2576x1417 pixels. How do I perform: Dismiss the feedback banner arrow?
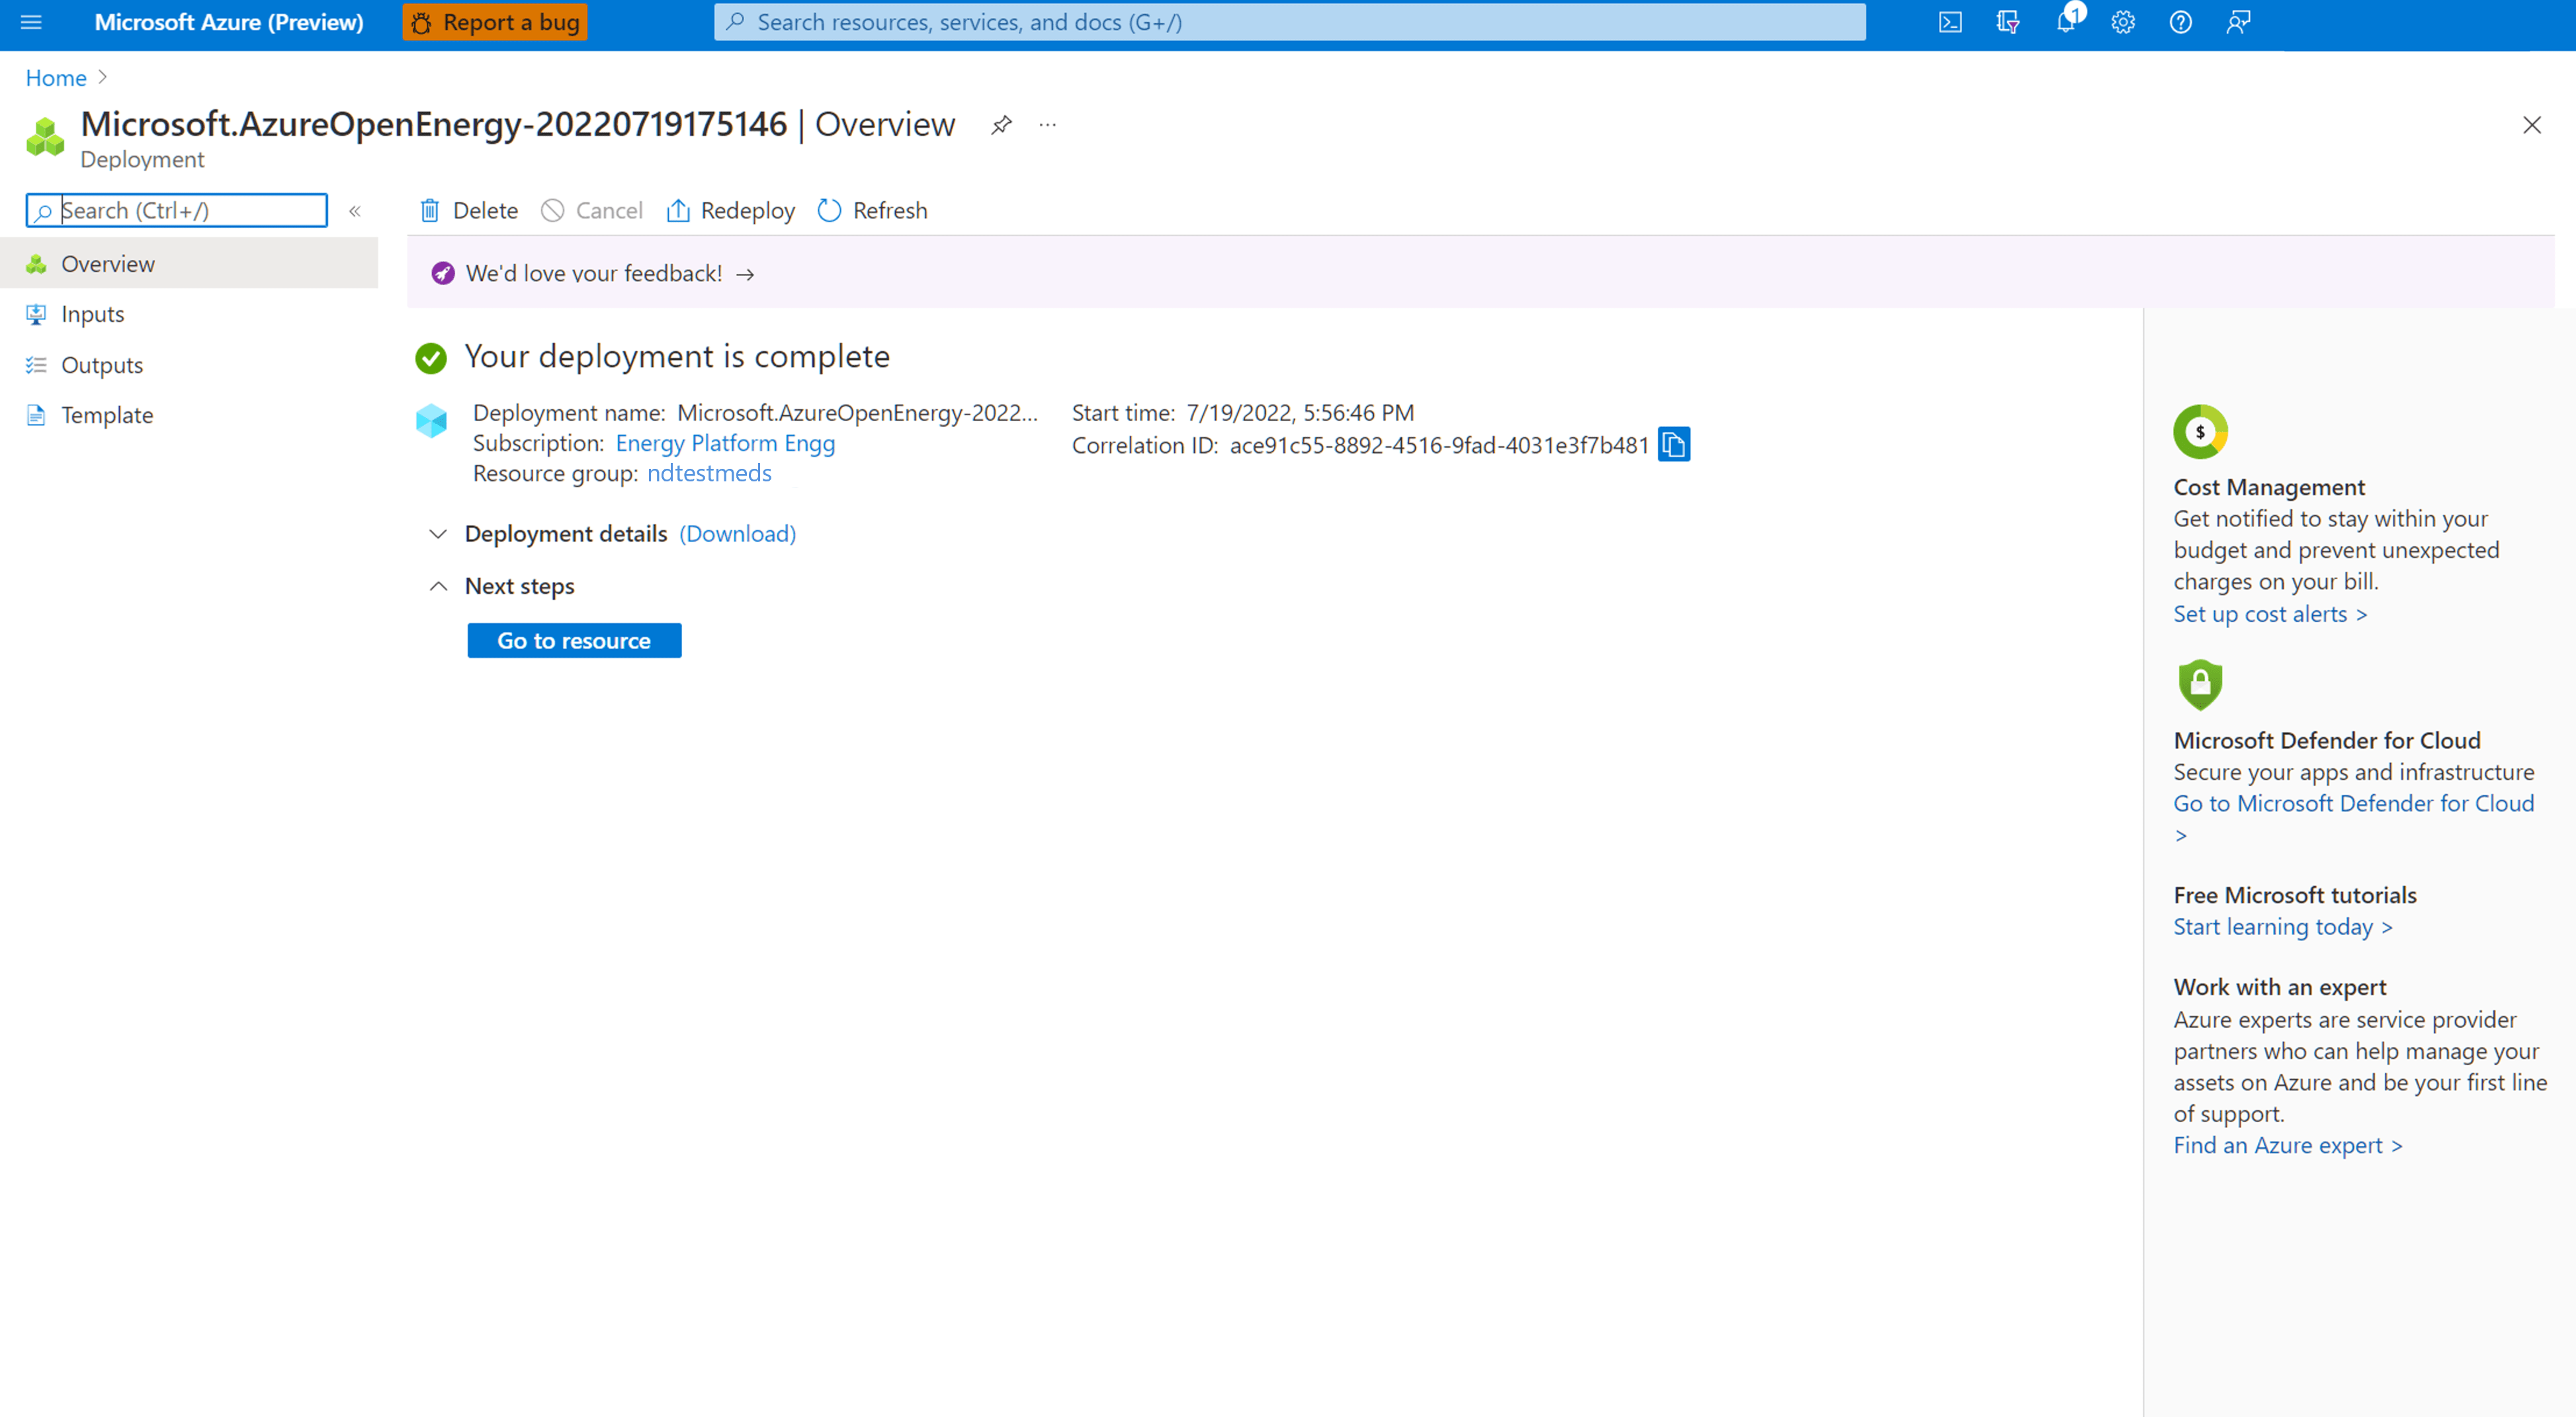(746, 273)
